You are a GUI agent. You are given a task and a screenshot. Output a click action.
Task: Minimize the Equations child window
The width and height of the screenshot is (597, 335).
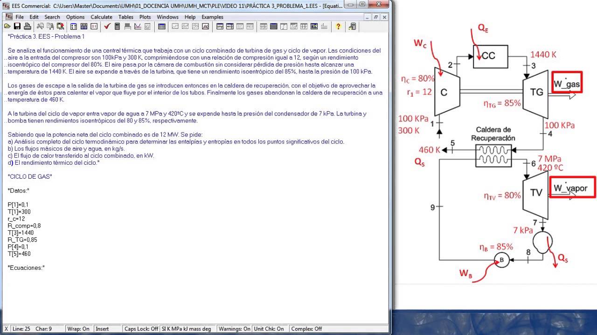[x=368, y=17]
